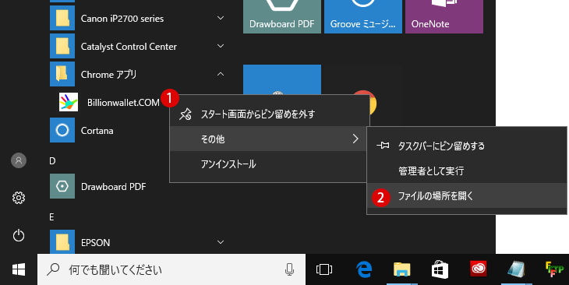Click the pin icon in submenu
Viewport: 569px width, 285px height.
[383, 146]
